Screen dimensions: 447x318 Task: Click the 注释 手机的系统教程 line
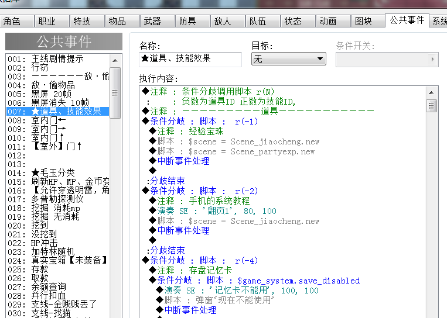pos(199,201)
